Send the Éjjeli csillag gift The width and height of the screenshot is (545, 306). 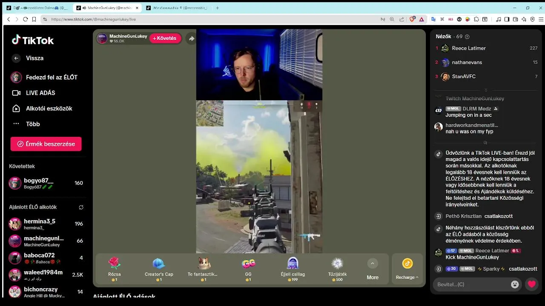click(293, 269)
